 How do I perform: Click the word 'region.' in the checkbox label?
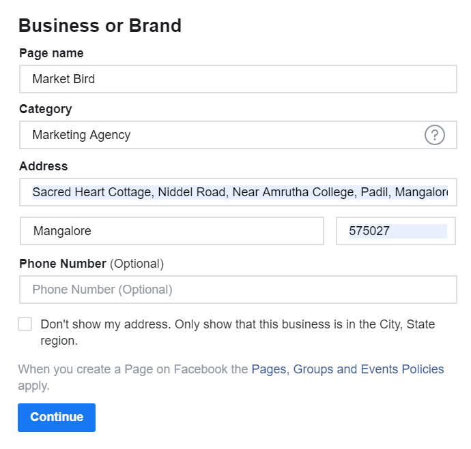pyautogui.click(x=59, y=341)
